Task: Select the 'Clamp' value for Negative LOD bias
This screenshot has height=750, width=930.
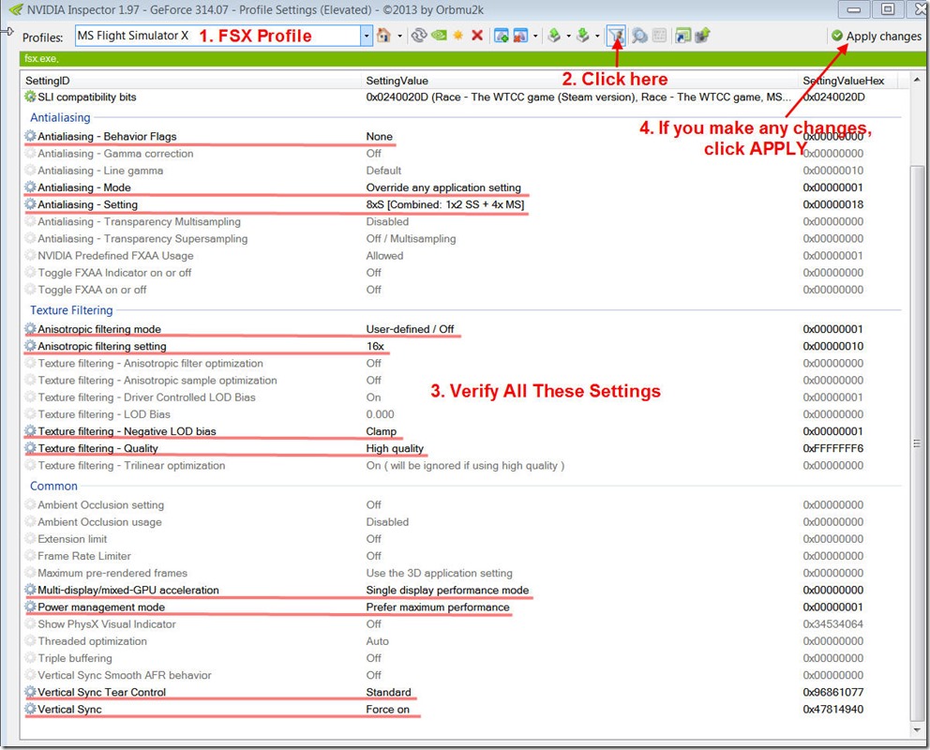Action: [x=381, y=431]
